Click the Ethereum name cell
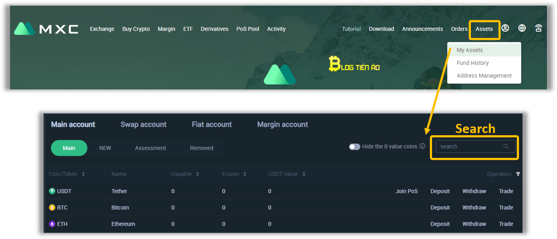This screenshot has height=239, width=557. (x=123, y=224)
